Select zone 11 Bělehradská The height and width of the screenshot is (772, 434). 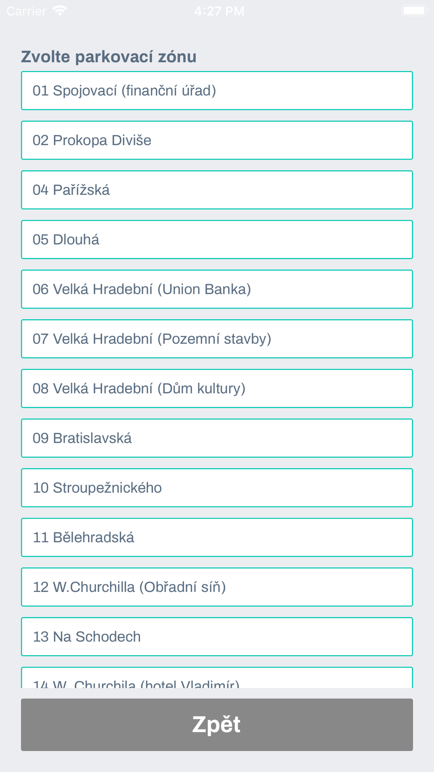[x=217, y=538]
